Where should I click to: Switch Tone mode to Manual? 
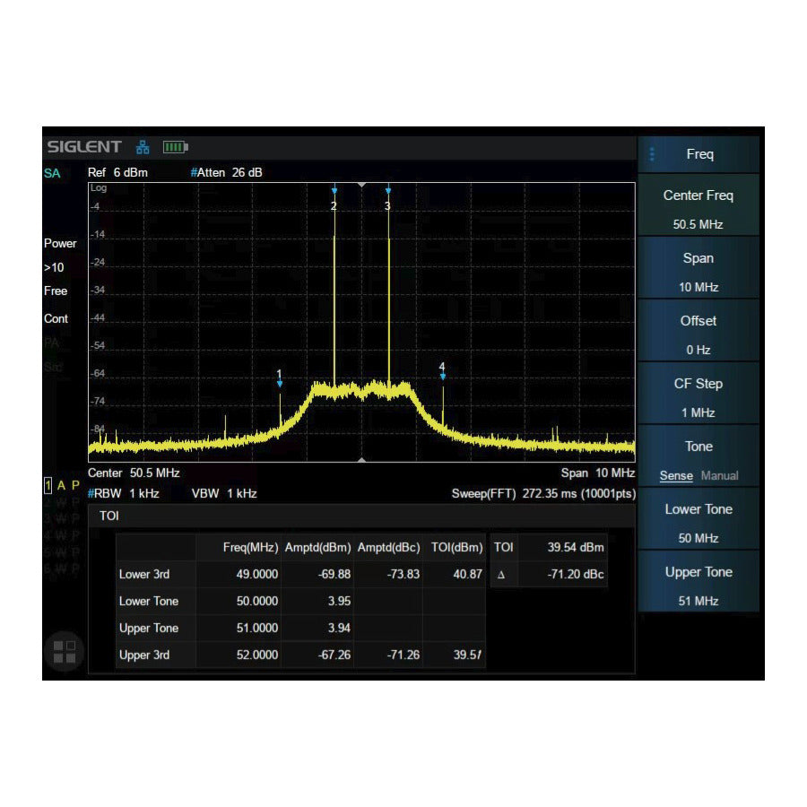pos(719,475)
